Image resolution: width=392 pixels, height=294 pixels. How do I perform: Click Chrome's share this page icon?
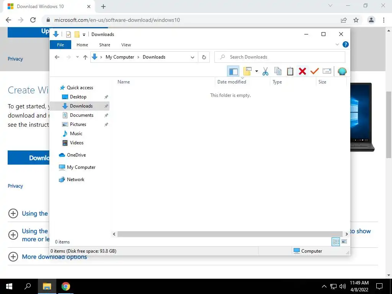pyautogui.click(x=344, y=20)
